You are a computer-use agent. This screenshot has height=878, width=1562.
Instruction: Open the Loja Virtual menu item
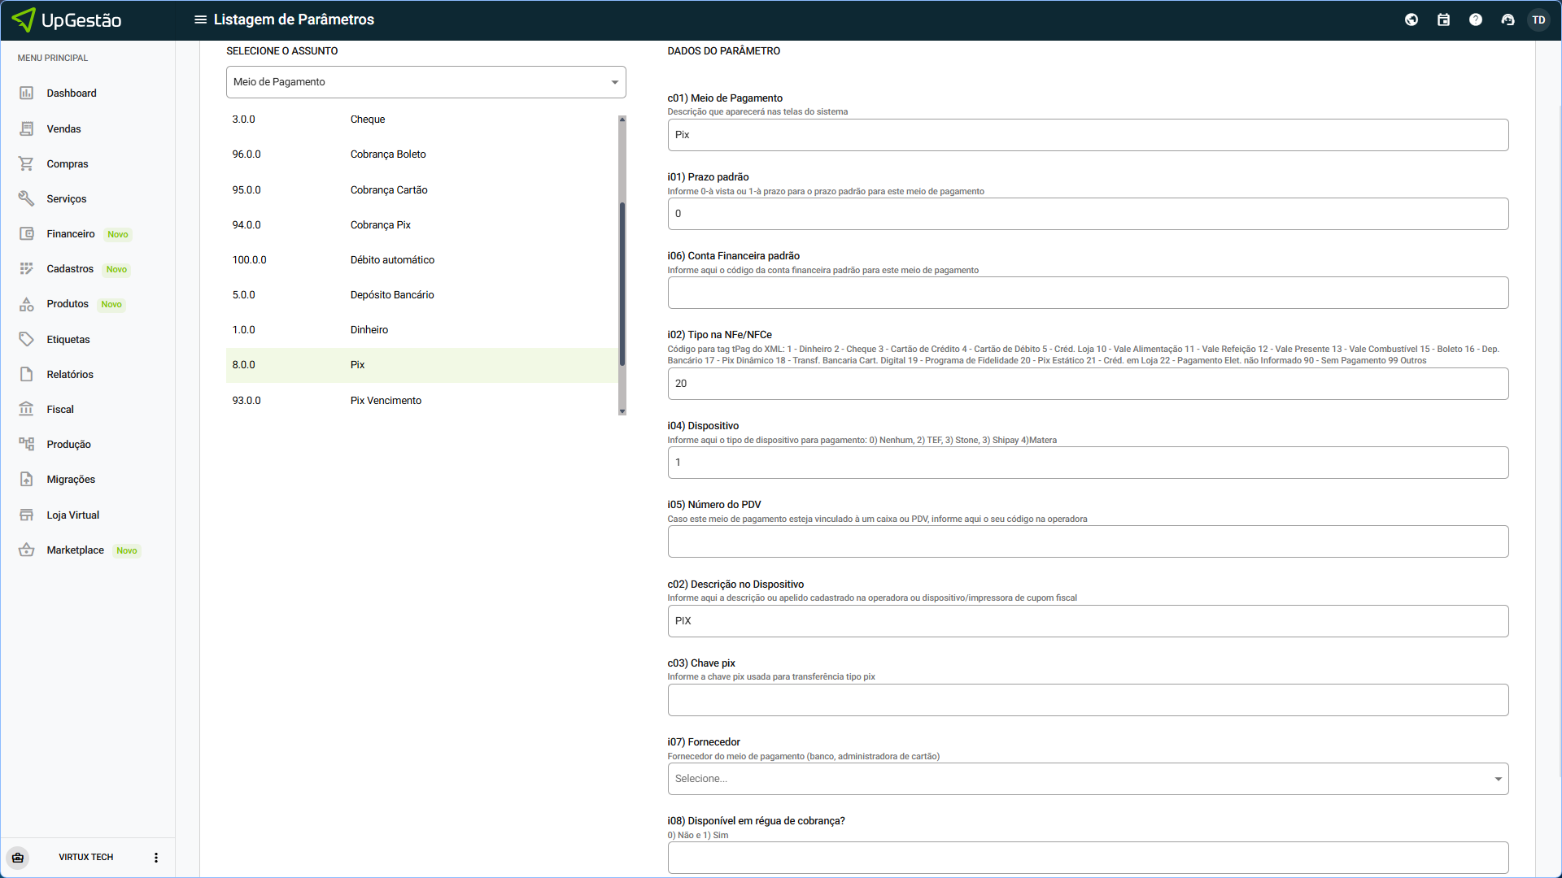72,515
